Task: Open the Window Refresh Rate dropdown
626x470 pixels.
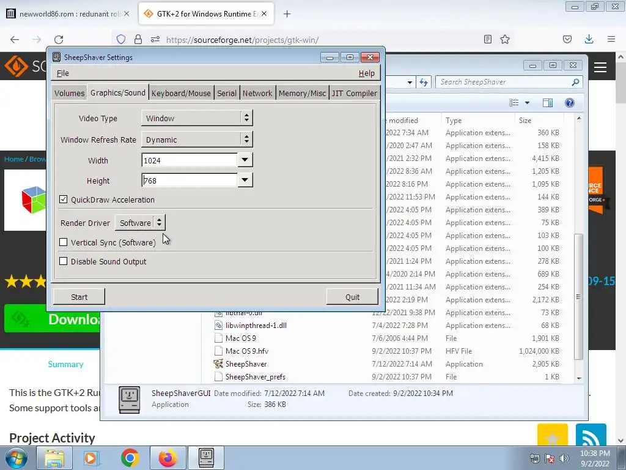Action: click(197, 140)
